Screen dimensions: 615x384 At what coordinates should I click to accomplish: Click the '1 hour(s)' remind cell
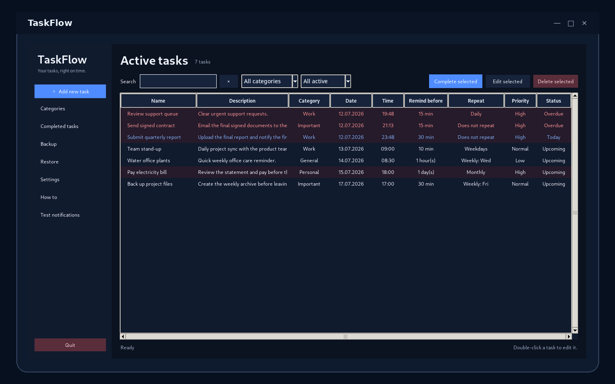426,160
